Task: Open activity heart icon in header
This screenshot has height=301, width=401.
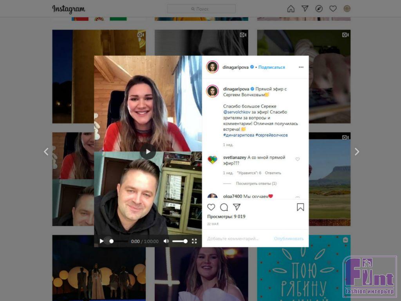Action: [x=333, y=9]
